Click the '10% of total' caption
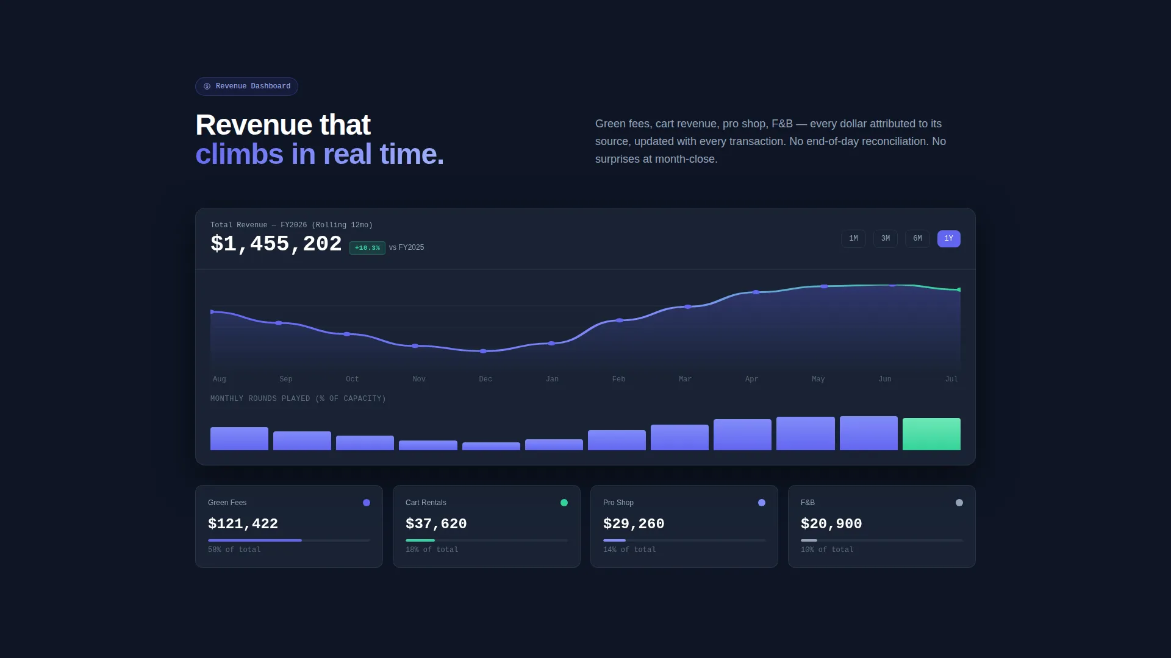 pos(827,550)
